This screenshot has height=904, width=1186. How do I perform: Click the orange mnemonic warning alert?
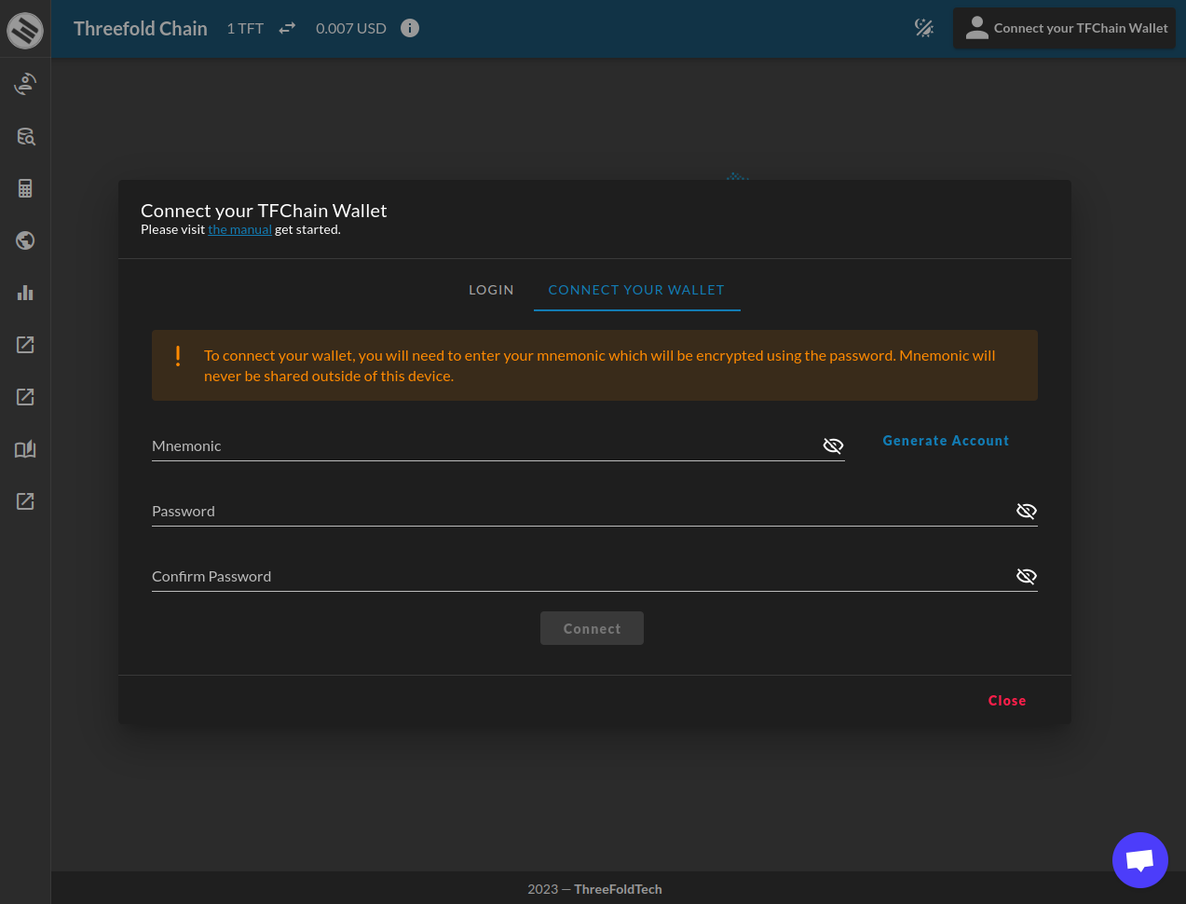(x=594, y=365)
